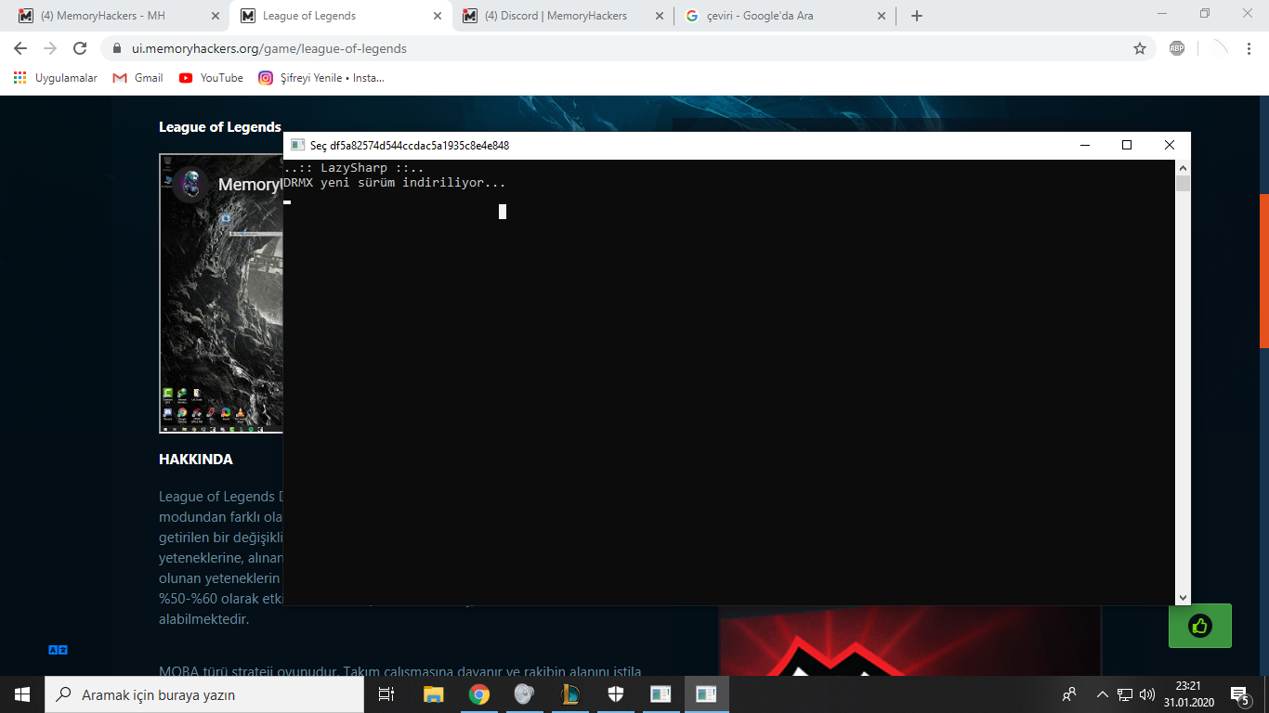Viewport: 1269px width, 713px height.
Task: Open Task View on the taskbar
Action: point(386,694)
